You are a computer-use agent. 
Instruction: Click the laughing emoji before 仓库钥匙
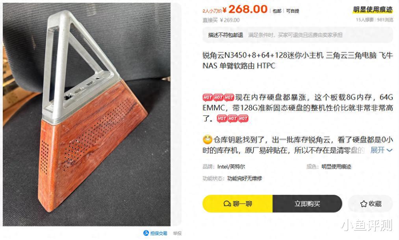[208, 139]
